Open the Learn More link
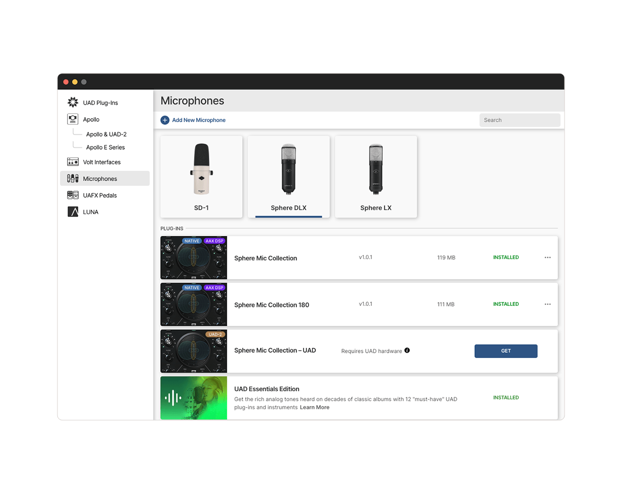Viewport: 623px width, 489px height. pos(314,407)
